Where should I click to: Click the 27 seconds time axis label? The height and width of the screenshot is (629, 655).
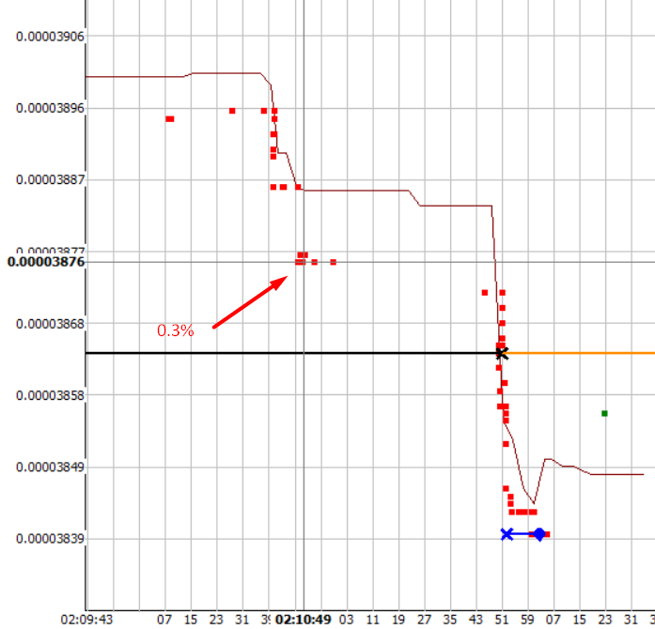tap(424, 620)
